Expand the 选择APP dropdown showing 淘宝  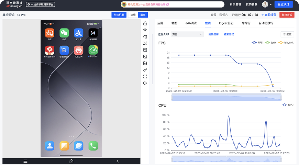tap(187, 34)
